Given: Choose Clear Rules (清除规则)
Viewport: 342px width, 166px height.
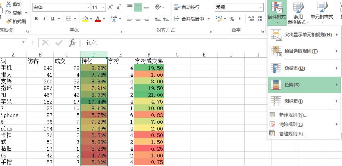Looking at the screenshot, I should tap(304, 124).
